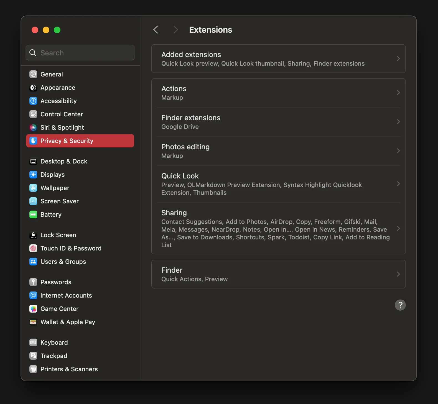
Task: Expand Added extensions chevron
Action: 398,58
